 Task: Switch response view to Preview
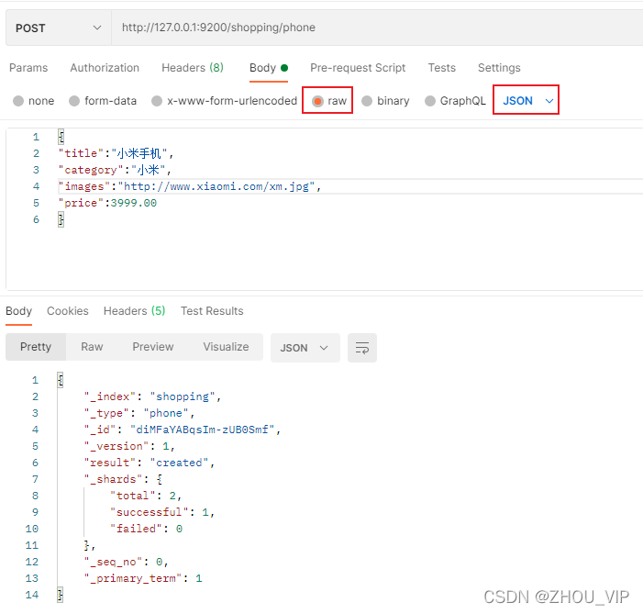[x=153, y=347]
